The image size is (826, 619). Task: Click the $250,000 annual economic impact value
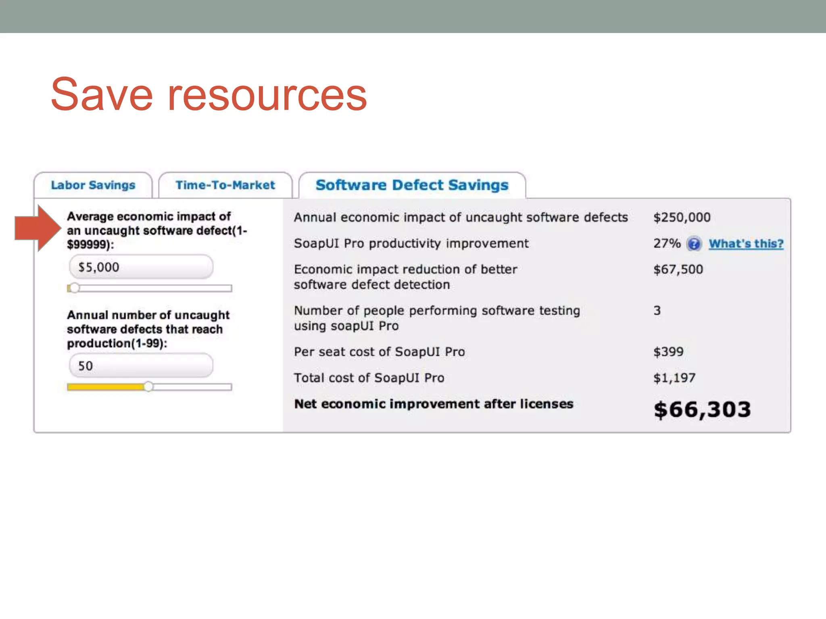682,218
